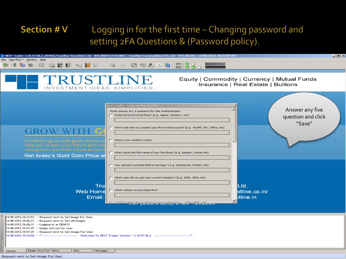
Task: Click the orange notebook toolbar icon
Action: click(88, 65)
